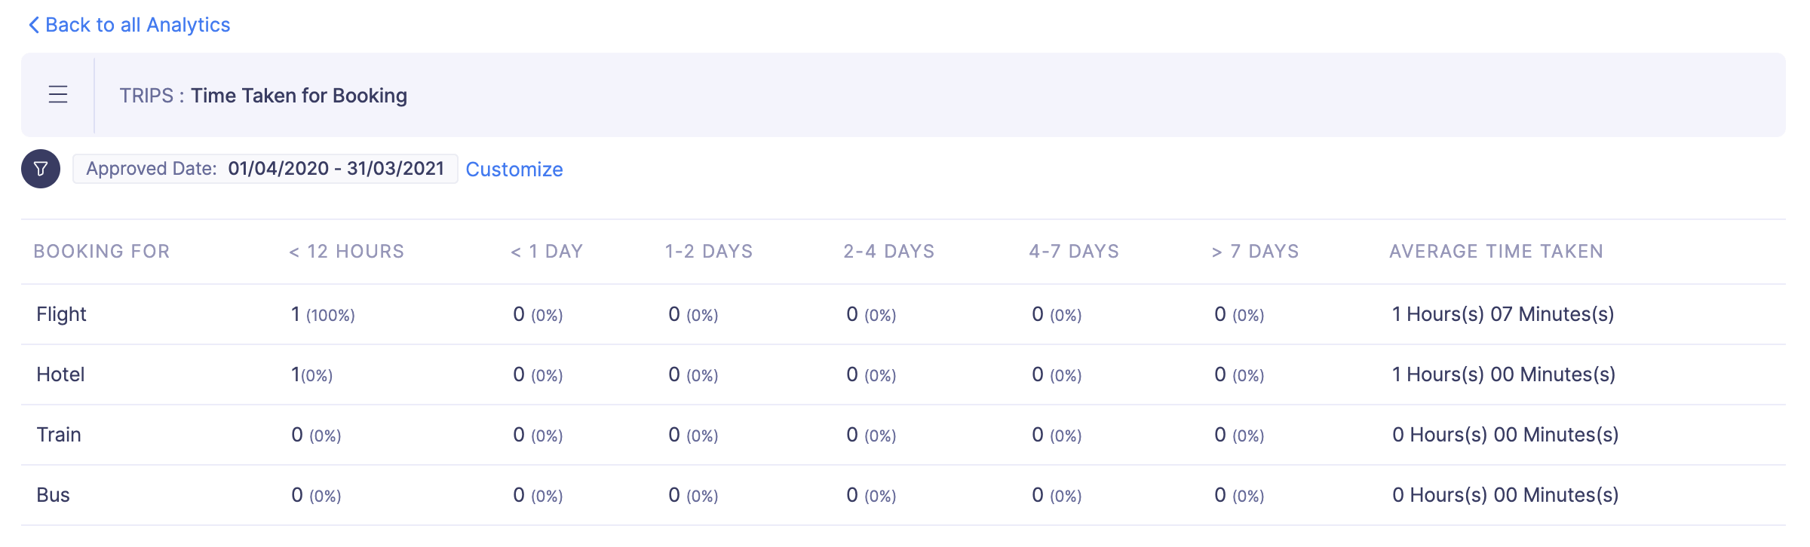Screen dimensions: 1810x547
Task: Click the 2-4 Days column header
Action: (889, 252)
